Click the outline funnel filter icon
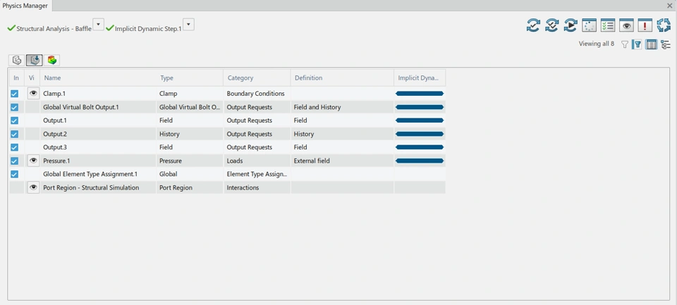Screen dimensions: 677x305 coord(624,44)
